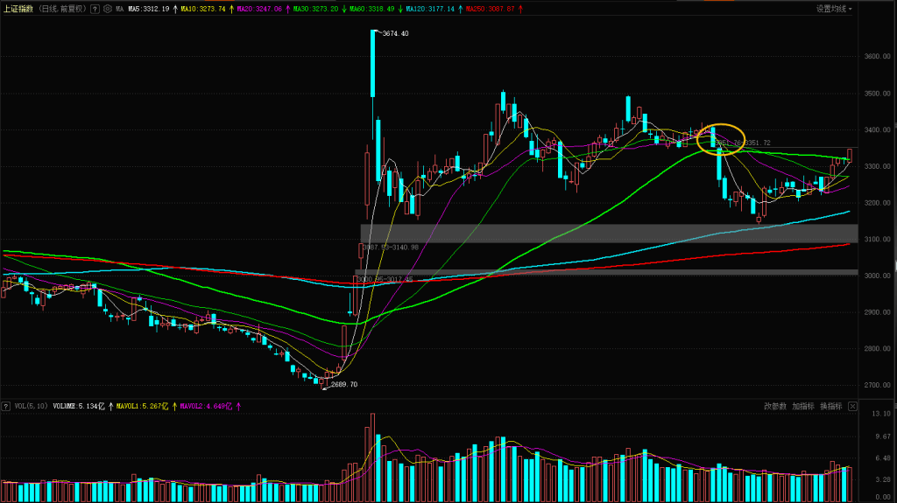The width and height of the screenshot is (897, 503).
Task: Click the orange ellipse annotation on chart
Action: (721, 139)
